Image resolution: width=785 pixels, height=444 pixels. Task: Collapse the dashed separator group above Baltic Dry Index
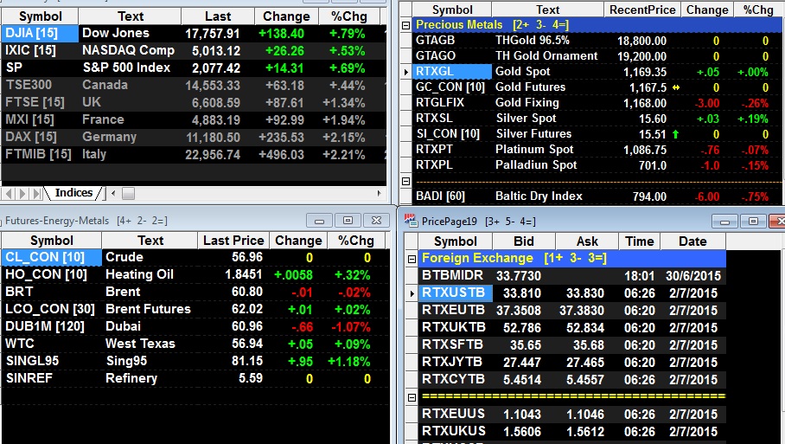(406, 182)
